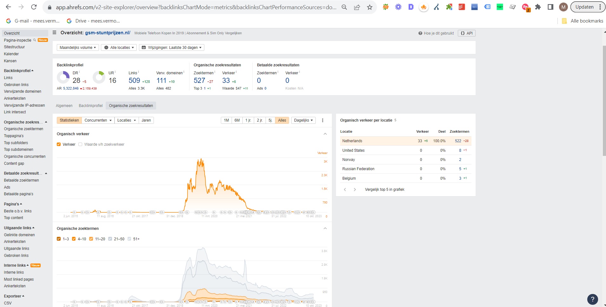Image resolution: width=606 pixels, height=307 pixels.
Task: Open Organische zoektermen in sidebar
Action: [23, 129]
